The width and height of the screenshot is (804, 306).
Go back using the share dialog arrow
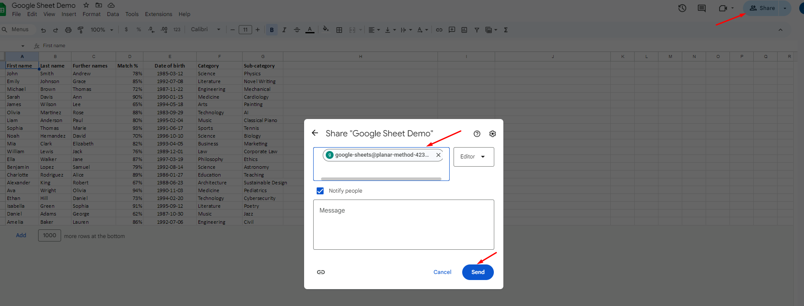click(x=315, y=133)
